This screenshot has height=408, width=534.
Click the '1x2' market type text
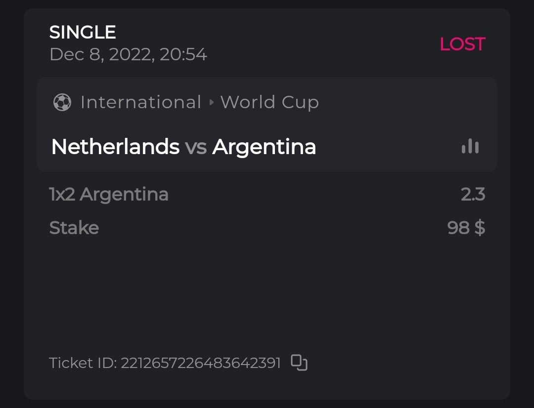click(62, 194)
